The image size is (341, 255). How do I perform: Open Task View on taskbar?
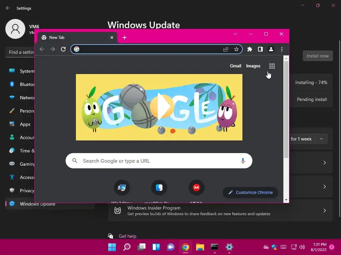tap(141, 247)
